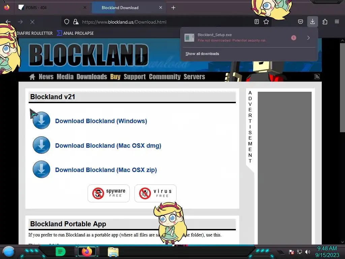Click the forward navigation arrow
Image resolution: width=345 pixels, height=259 pixels.
20,22
